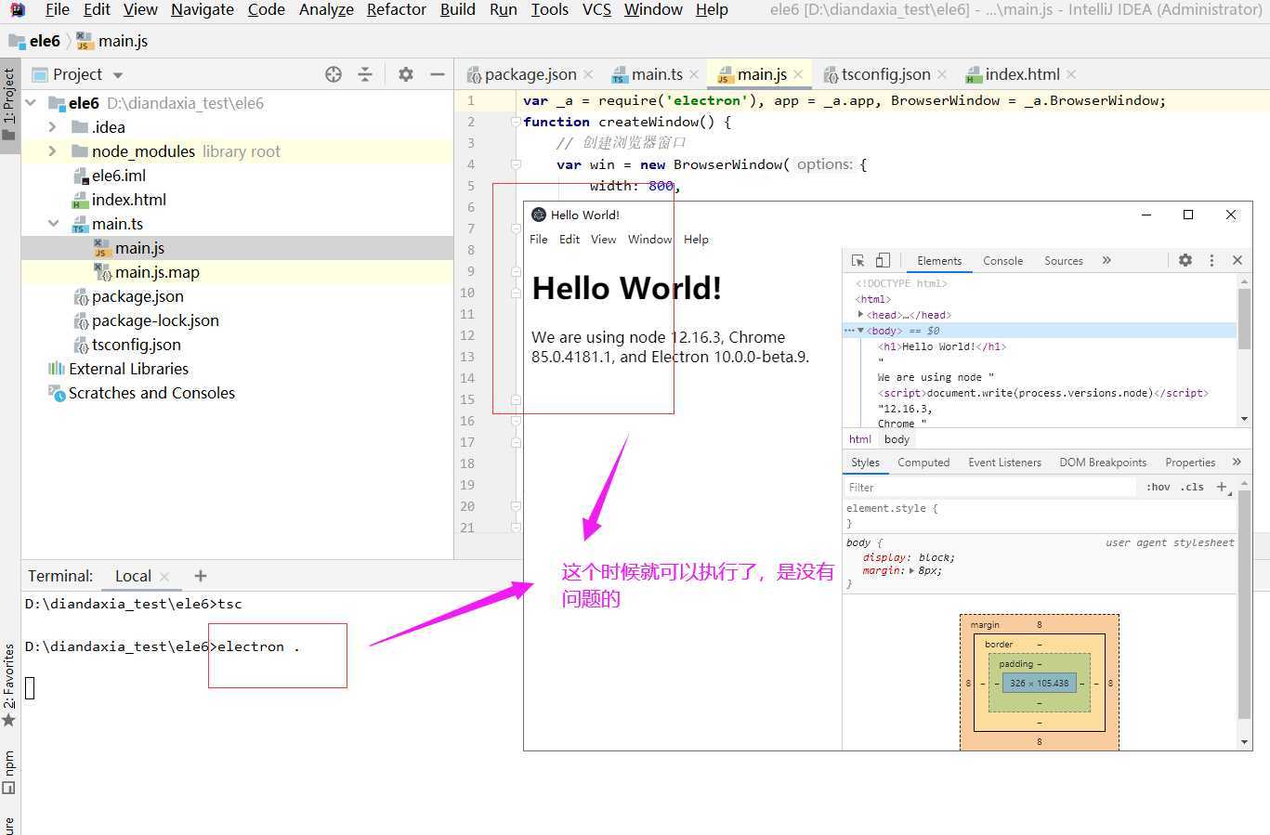Open the Event Listeners tab
This screenshot has height=835, width=1270.
1004,463
